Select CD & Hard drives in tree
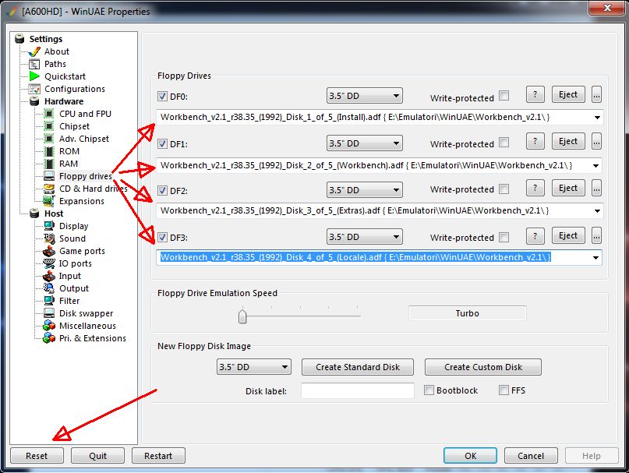The image size is (629, 473). [93, 189]
